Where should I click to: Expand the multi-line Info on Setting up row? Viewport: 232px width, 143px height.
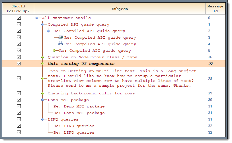pos(43,78)
